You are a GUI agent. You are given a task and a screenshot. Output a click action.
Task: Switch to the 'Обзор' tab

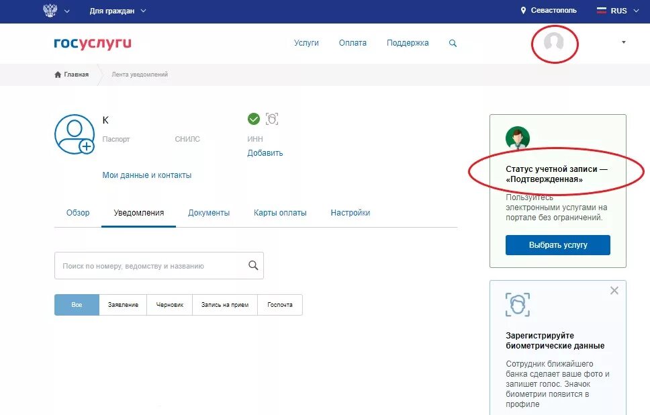tap(78, 213)
